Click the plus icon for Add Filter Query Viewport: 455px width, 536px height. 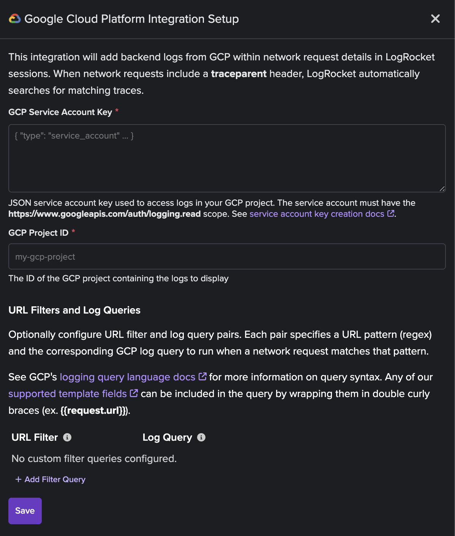[18, 479]
